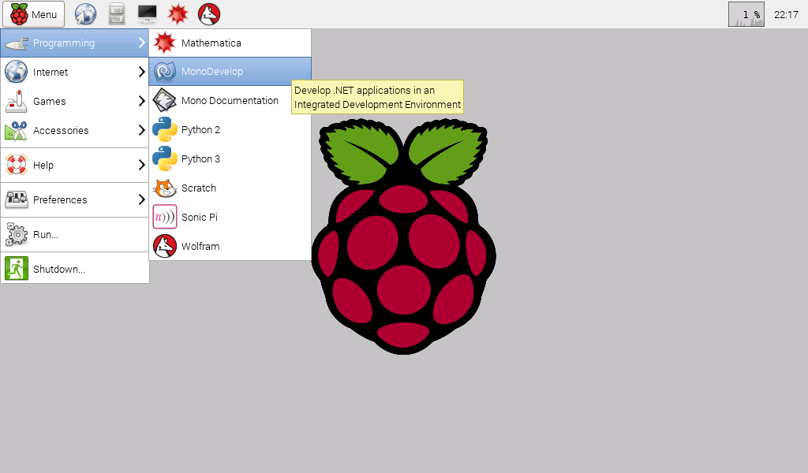Launch the web browser globe icon in the taskbar

pyautogui.click(x=85, y=14)
